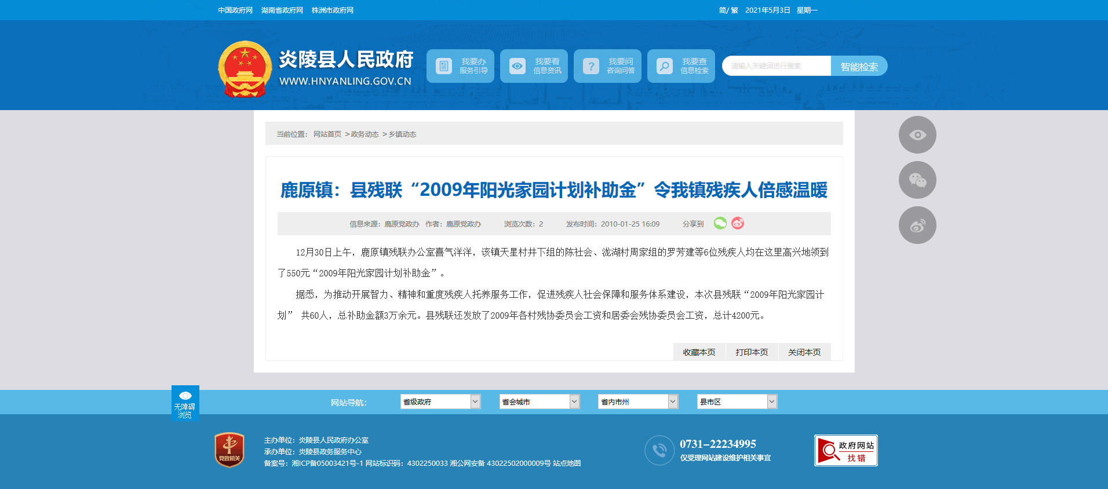Image resolution: width=1108 pixels, height=489 pixels.
Task: Toggle gray eye accessibility circle in sidebar
Action: pos(917,135)
